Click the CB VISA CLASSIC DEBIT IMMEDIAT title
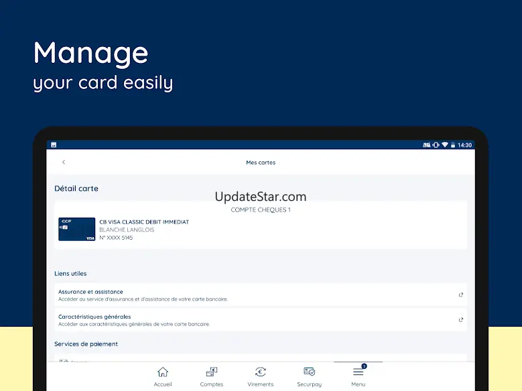Image resolution: width=522 pixels, height=391 pixels. [x=144, y=222]
